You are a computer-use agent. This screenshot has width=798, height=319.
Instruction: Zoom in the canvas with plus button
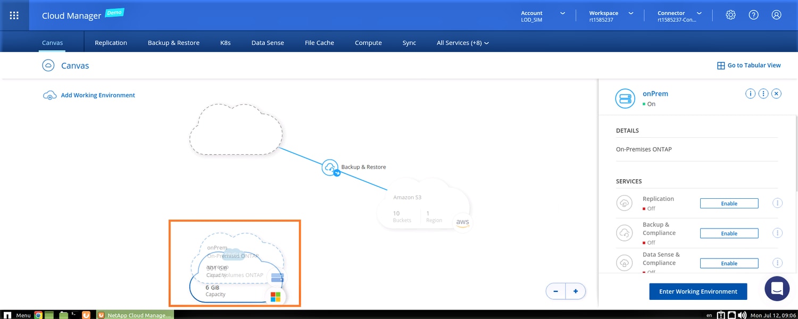tap(575, 291)
